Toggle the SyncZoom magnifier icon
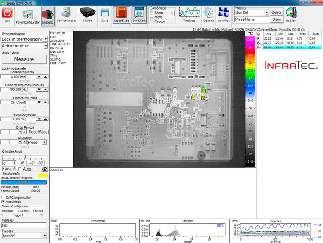The height and width of the screenshot is (243, 323). pyautogui.click(x=139, y=15)
